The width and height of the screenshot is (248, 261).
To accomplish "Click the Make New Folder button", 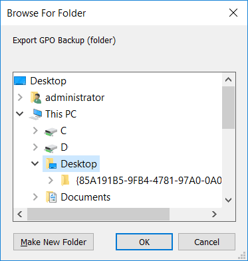I will tap(53, 242).
